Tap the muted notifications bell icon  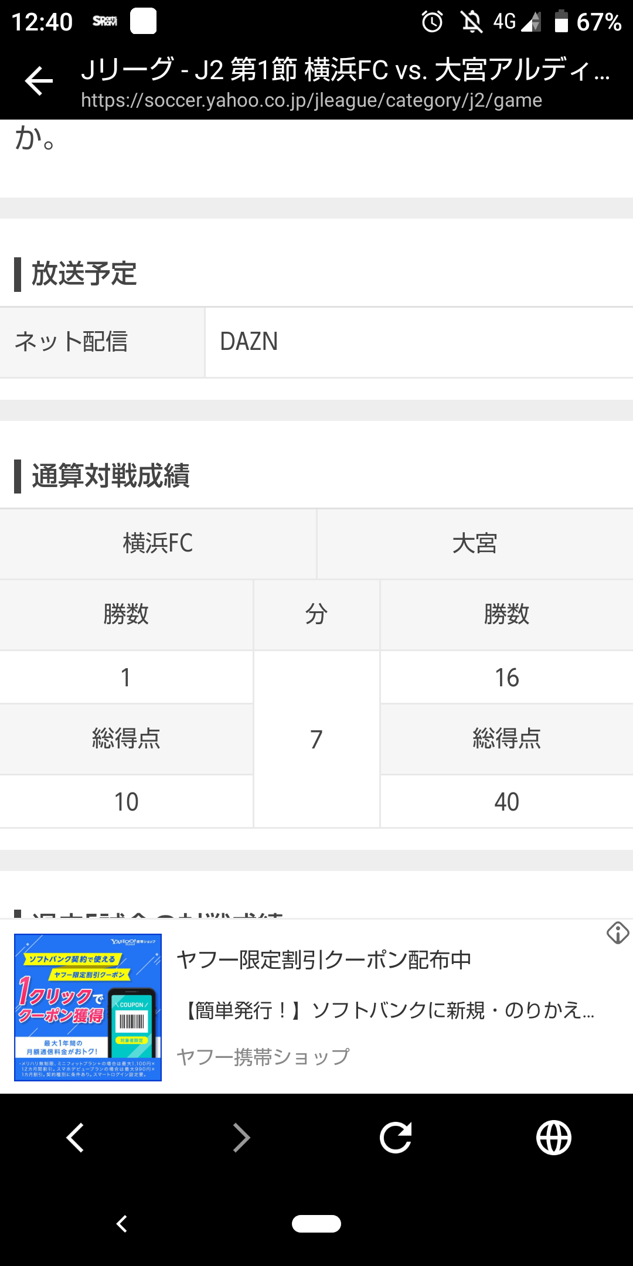click(x=471, y=22)
